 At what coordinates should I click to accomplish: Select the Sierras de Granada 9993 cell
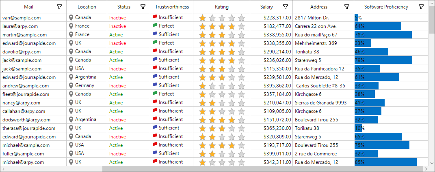(323, 103)
